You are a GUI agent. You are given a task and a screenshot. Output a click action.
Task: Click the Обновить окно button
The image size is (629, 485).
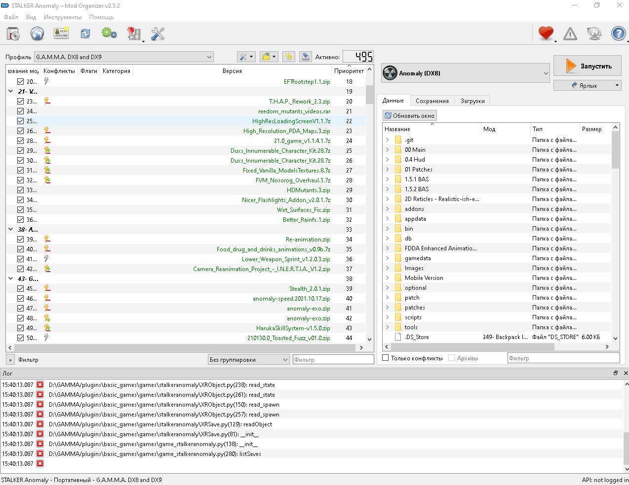tap(410, 115)
